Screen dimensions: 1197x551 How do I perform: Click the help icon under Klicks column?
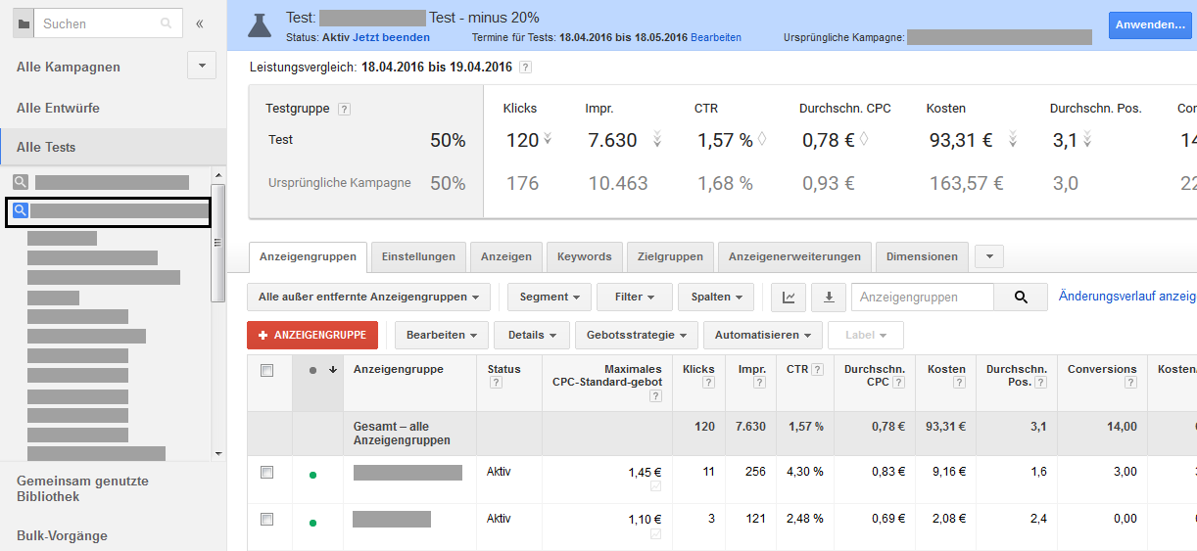[709, 383]
